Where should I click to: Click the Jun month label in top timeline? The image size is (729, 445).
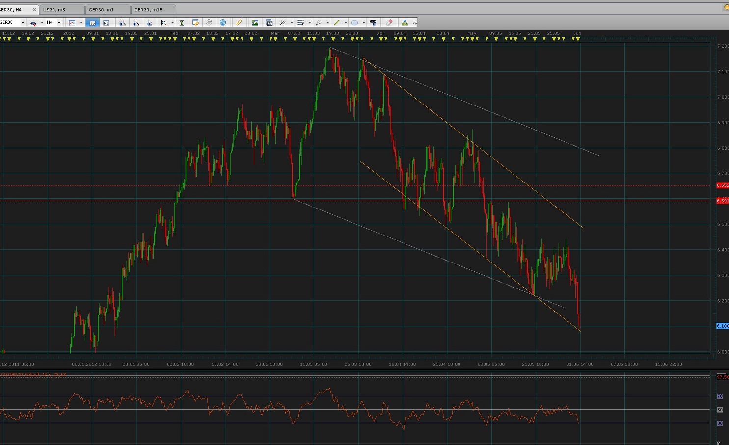point(577,33)
